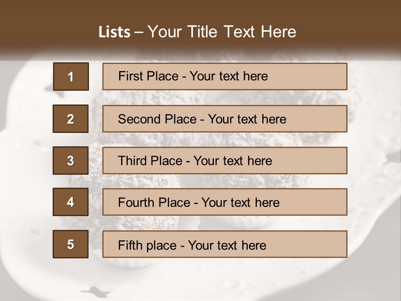Screen dimensions: 401x301
Task: Click the number 5 box
Action: pos(71,244)
